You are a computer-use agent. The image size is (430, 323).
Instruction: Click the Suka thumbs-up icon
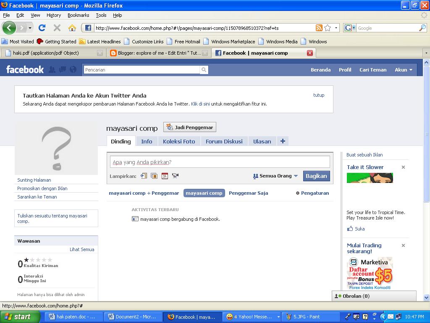[x=350, y=228]
